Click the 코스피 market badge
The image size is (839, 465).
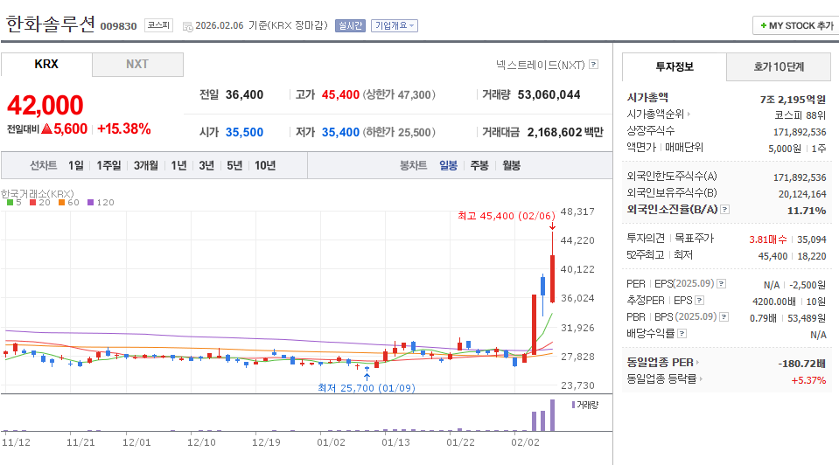click(158, 25)
